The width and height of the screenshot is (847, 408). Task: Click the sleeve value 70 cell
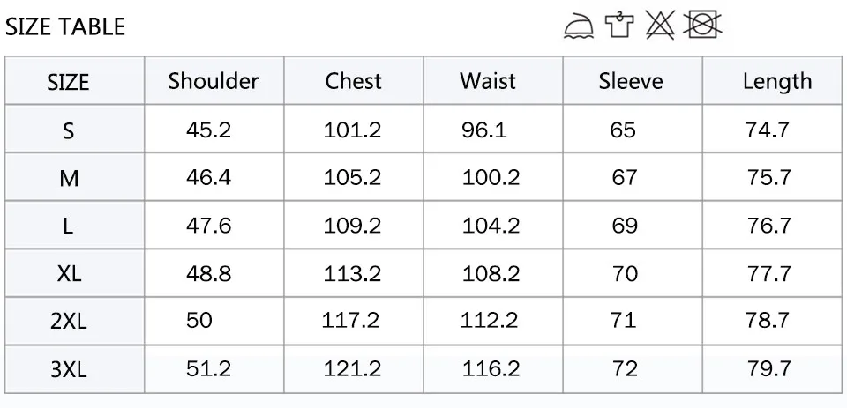coord(625,274)
